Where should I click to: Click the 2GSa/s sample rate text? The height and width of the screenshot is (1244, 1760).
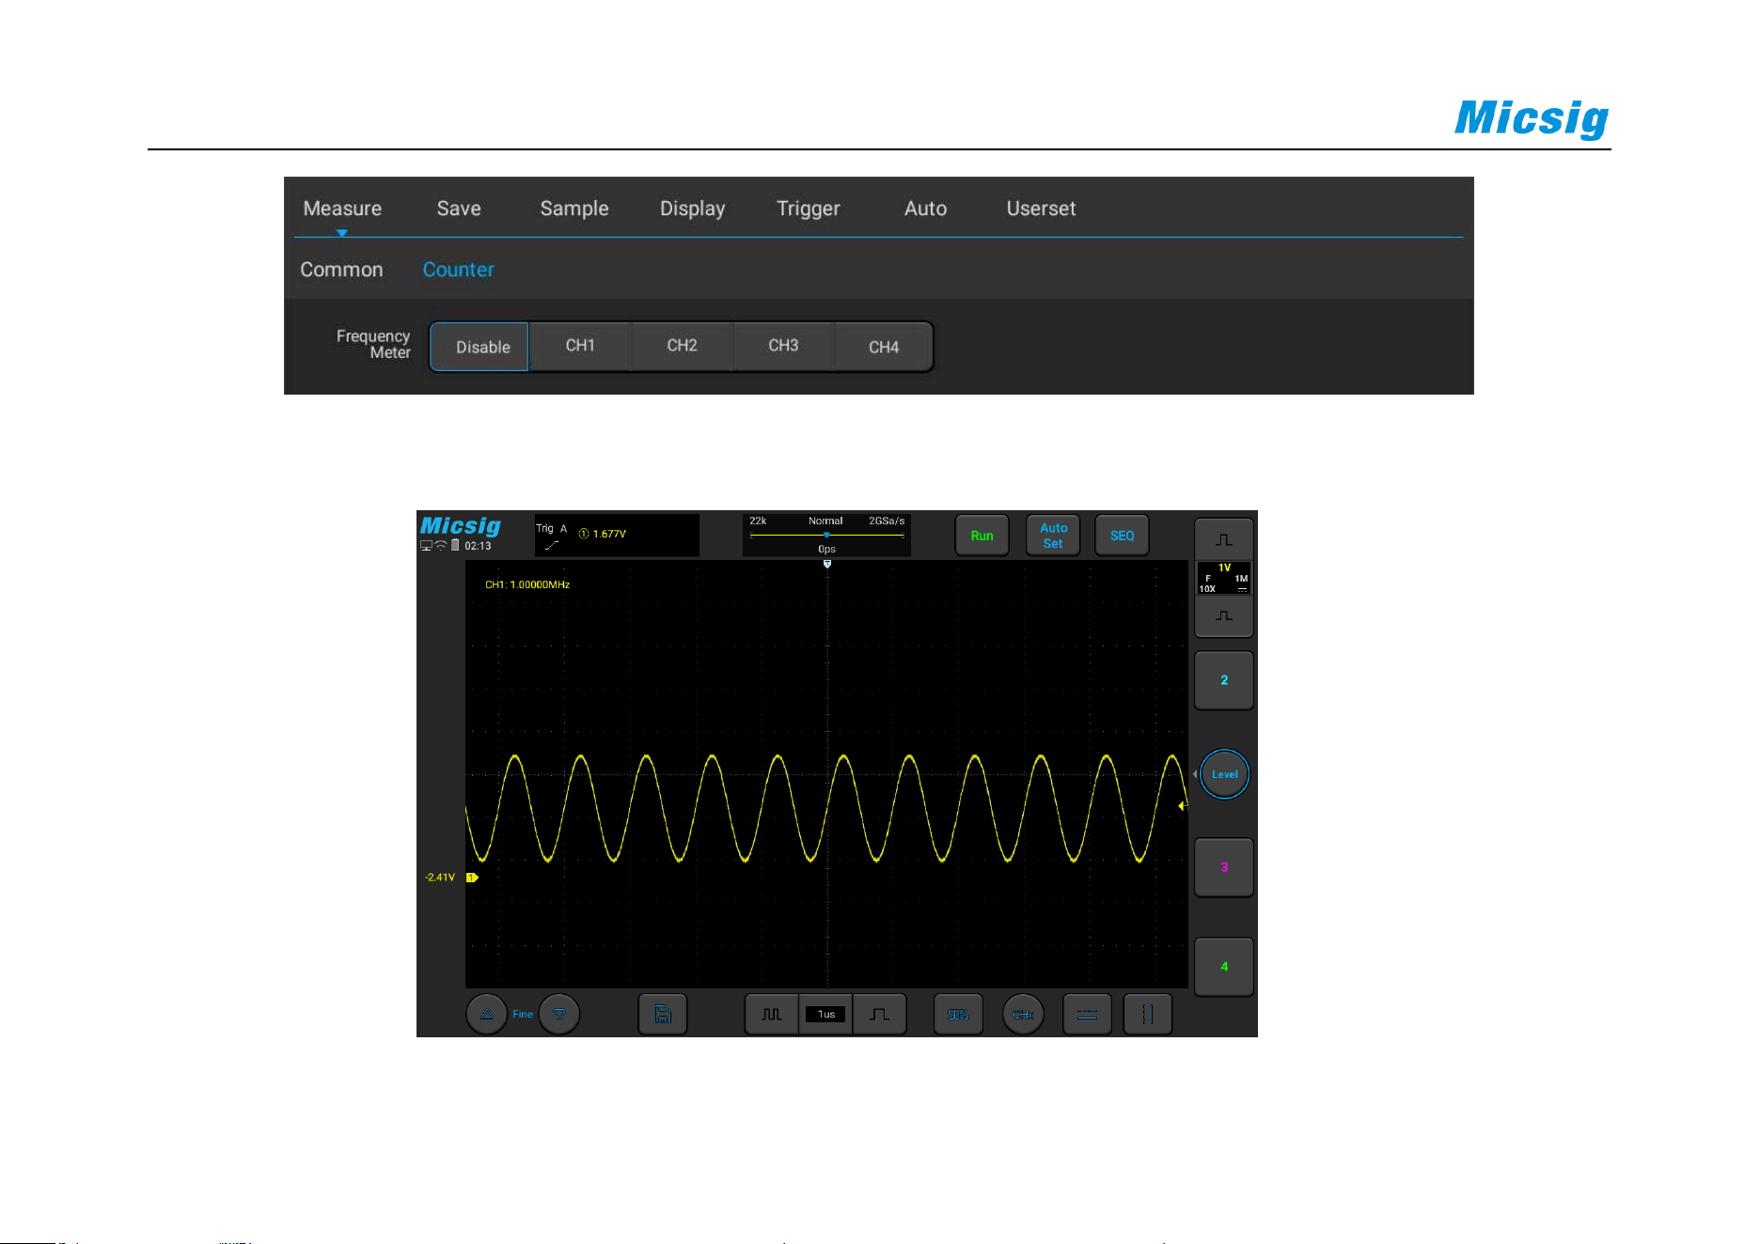[x=887, y=521]
